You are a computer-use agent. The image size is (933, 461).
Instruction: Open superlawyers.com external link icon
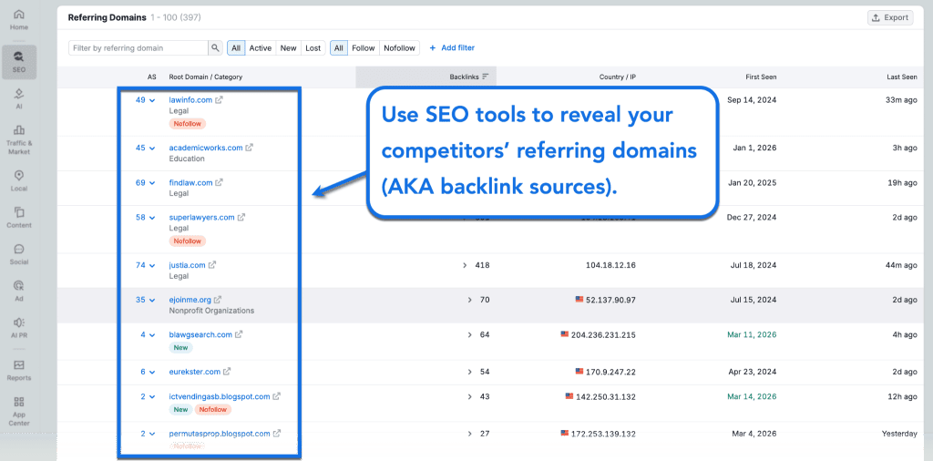pos(241,217)
